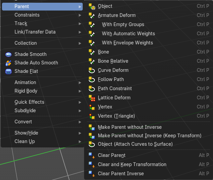213x180 pixels.
Task: Click the Curve Deform icon
Action: click(92, 71)
